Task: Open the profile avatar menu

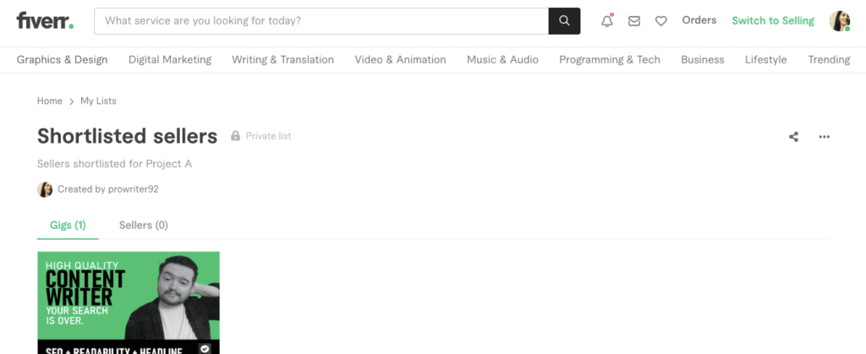Action: [840, 21]
